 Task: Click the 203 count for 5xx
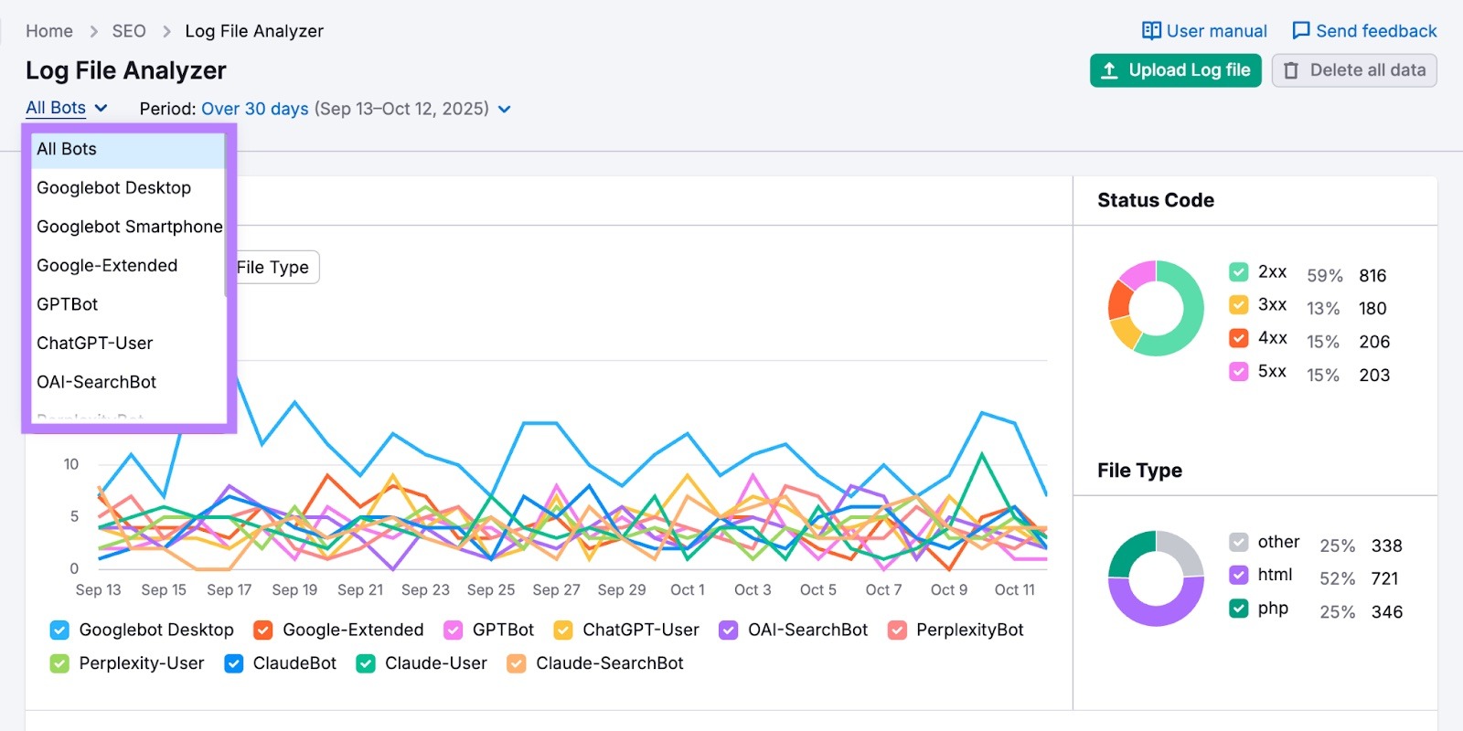point(1374,376)
